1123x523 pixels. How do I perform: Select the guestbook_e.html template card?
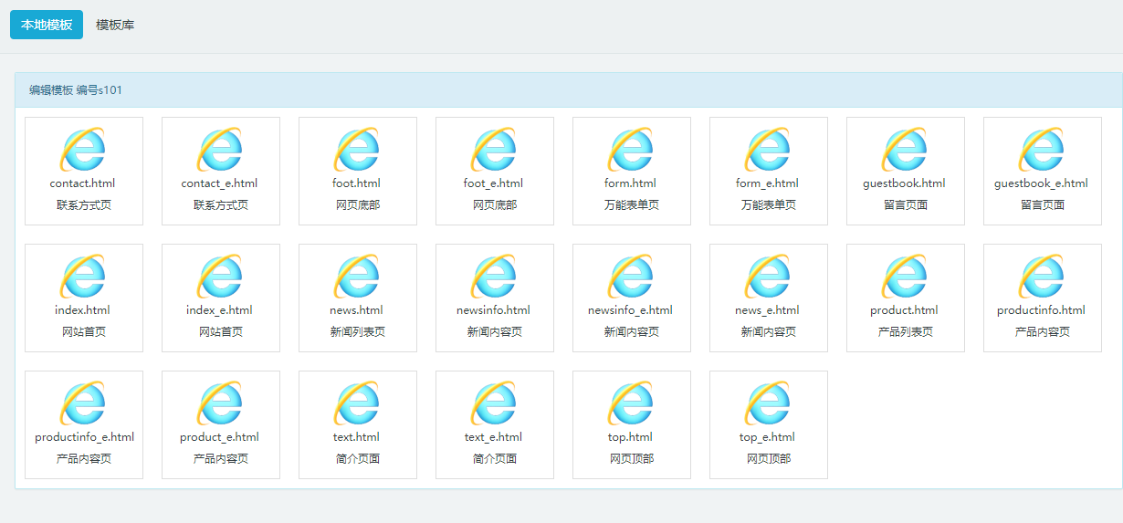pos(1042,171)
